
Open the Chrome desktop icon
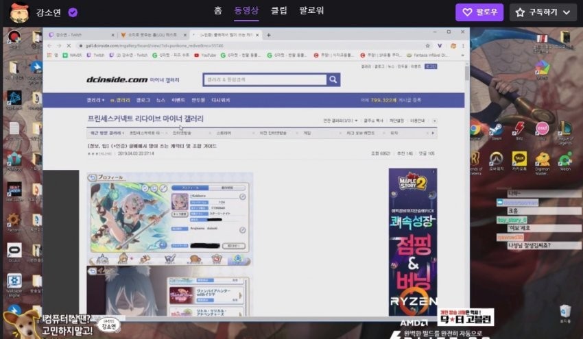[x=475, y=131]
